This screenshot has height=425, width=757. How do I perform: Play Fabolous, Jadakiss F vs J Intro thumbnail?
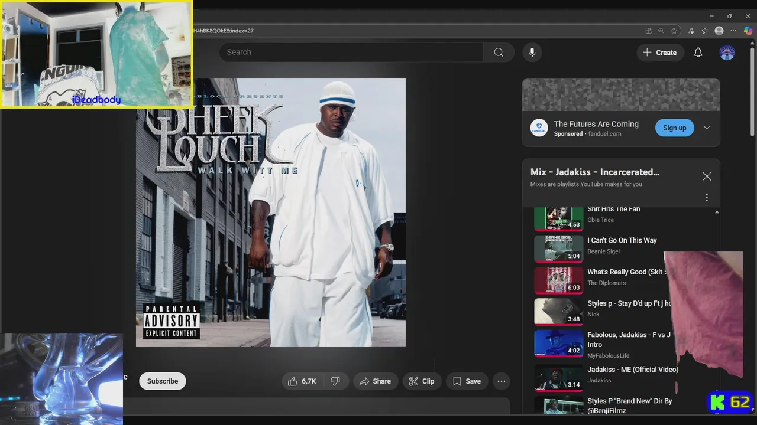point(559,344)
